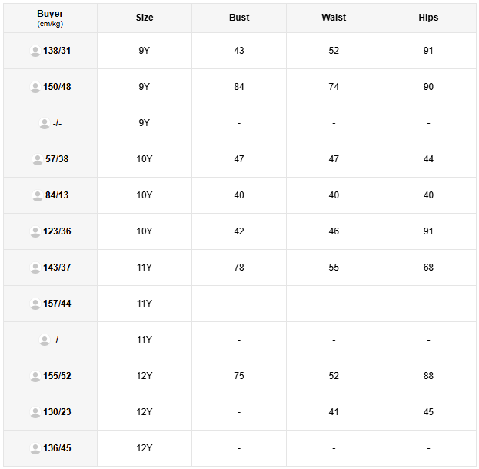Click avatar icon beside buyer 138/31
Screen dimensions: 479x469
(35, 51)
